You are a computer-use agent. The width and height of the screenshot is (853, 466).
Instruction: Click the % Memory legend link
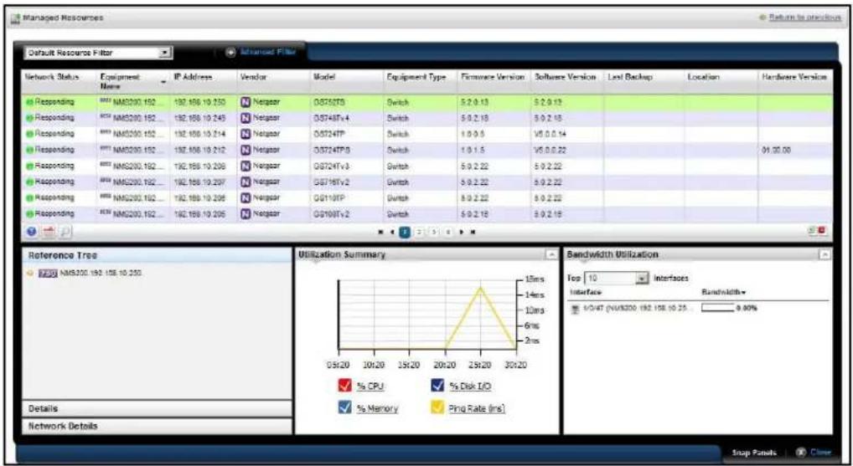(x=377, y=408)
